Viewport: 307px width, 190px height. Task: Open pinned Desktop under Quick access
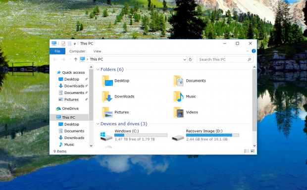(69, 79)
